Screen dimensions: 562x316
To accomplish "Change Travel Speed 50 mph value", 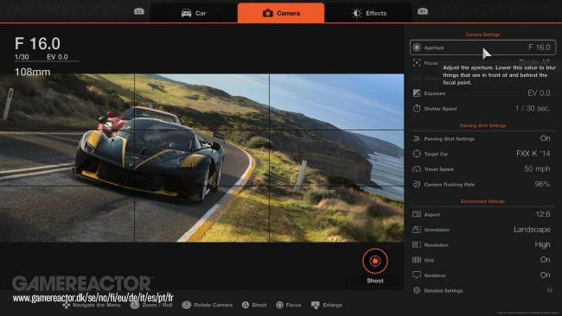I will 537,168.
